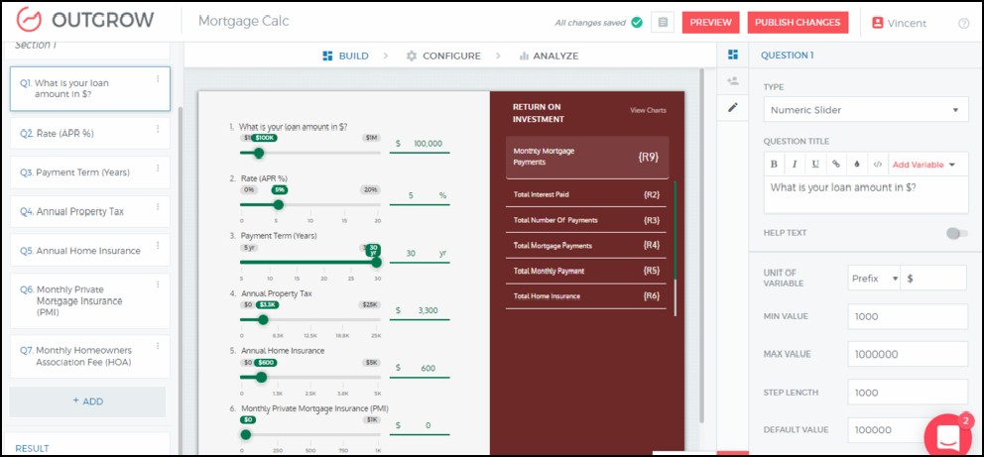Open the text color droplet icon
The height and width of the screenshot is (457, 984).
pyautogui.click(x=857, y=164)
